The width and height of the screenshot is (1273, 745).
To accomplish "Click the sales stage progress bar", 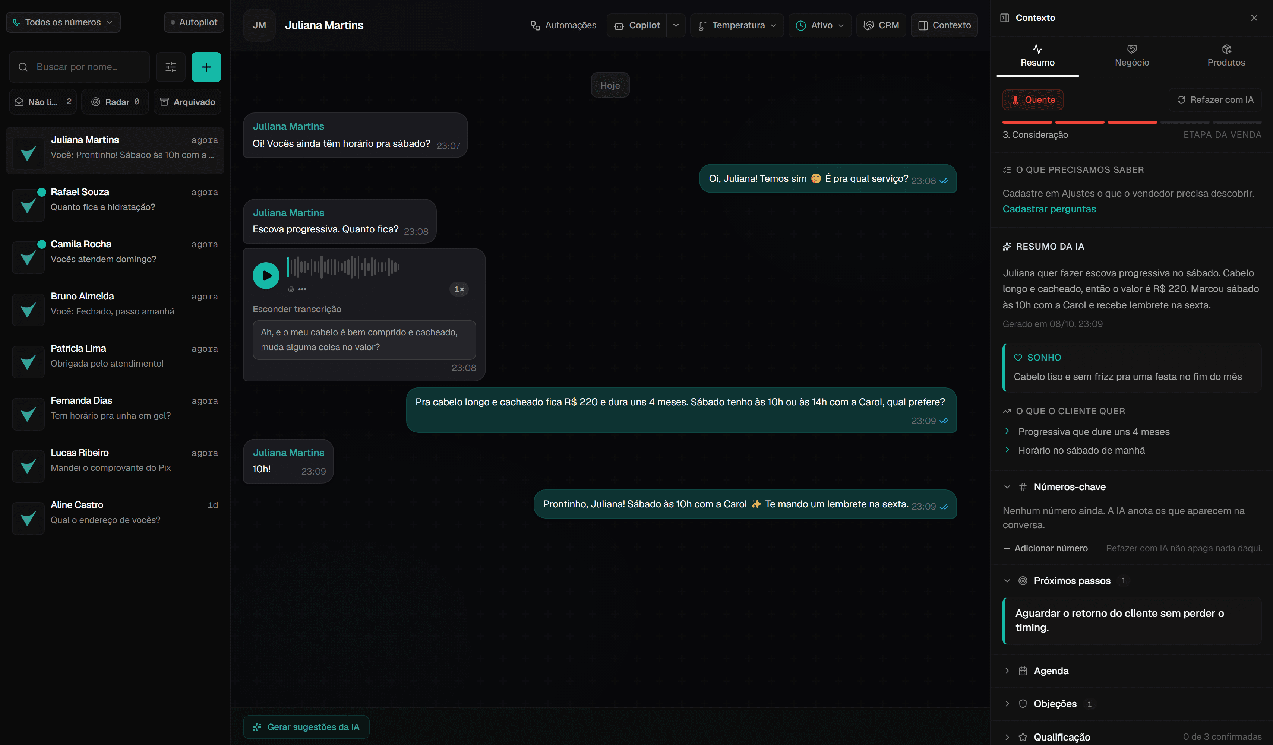I will 1131,122.
